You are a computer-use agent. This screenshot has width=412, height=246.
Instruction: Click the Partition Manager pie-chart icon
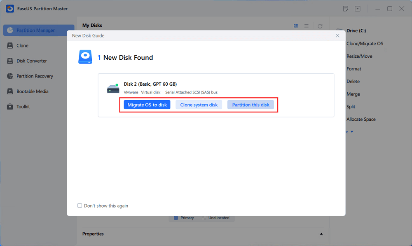10,30
